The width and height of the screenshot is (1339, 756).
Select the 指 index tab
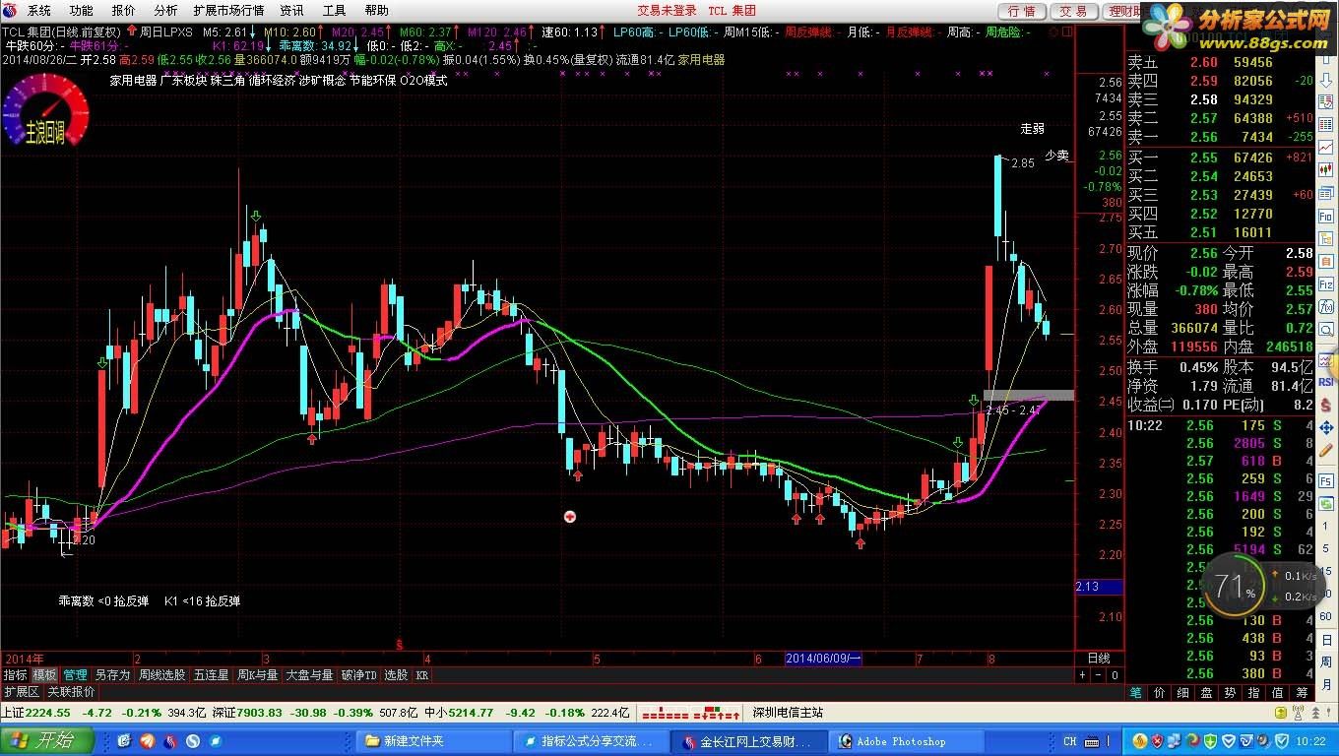(x=1254, y=693)
